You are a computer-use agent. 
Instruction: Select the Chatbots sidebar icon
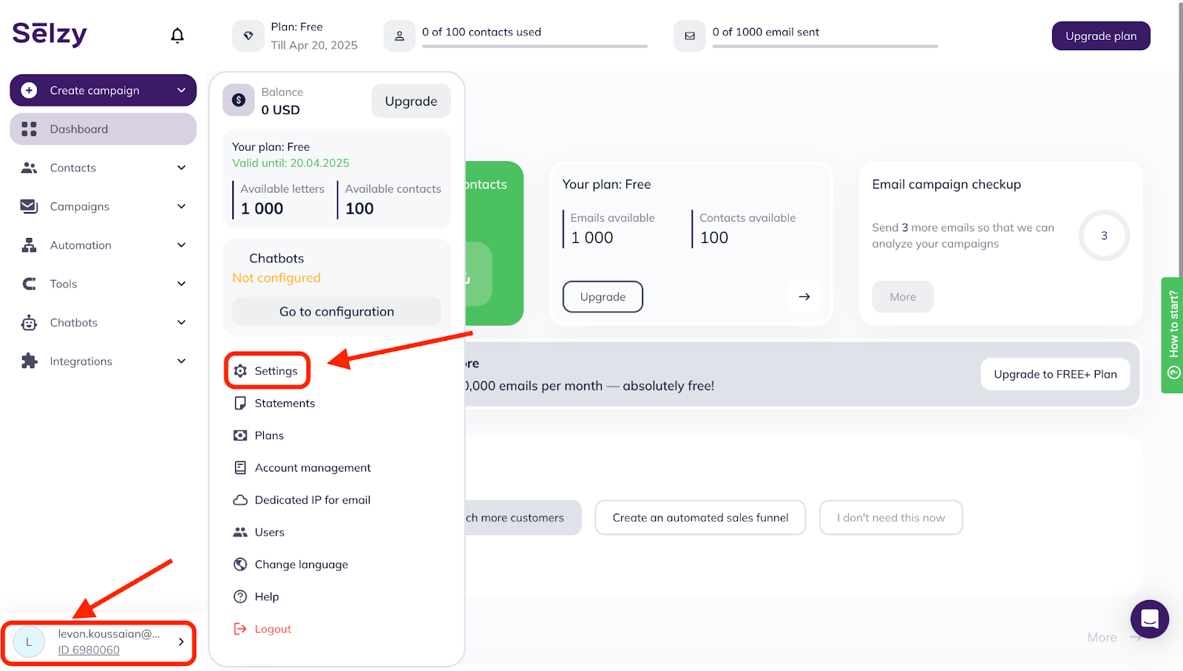tap(29, 322)
